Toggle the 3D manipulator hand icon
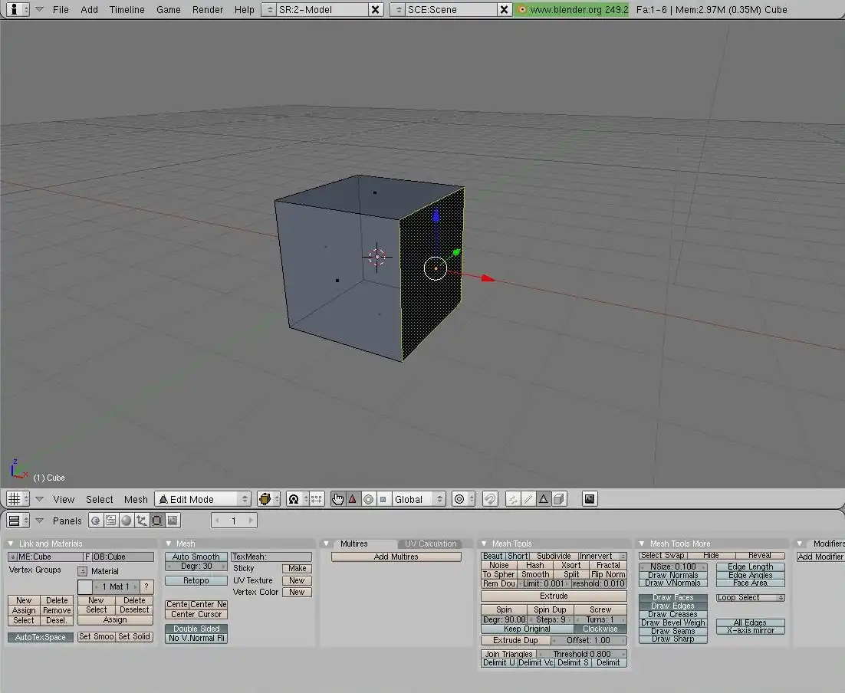Screen dimensions: 845x693 point(338,499)
